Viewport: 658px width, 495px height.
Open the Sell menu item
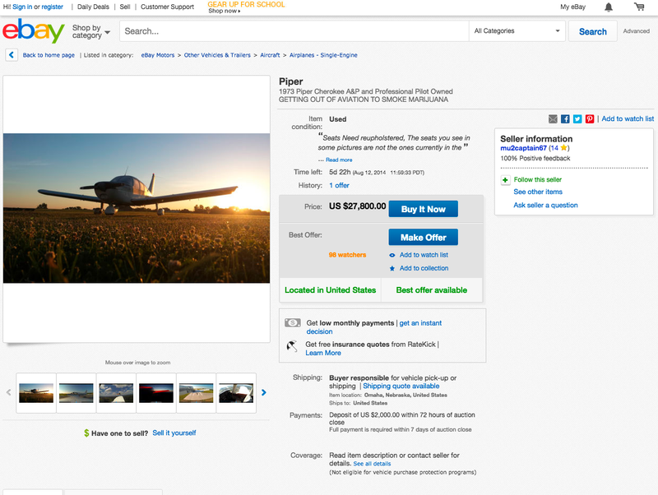pyautogui.click(x=125, y=7)
